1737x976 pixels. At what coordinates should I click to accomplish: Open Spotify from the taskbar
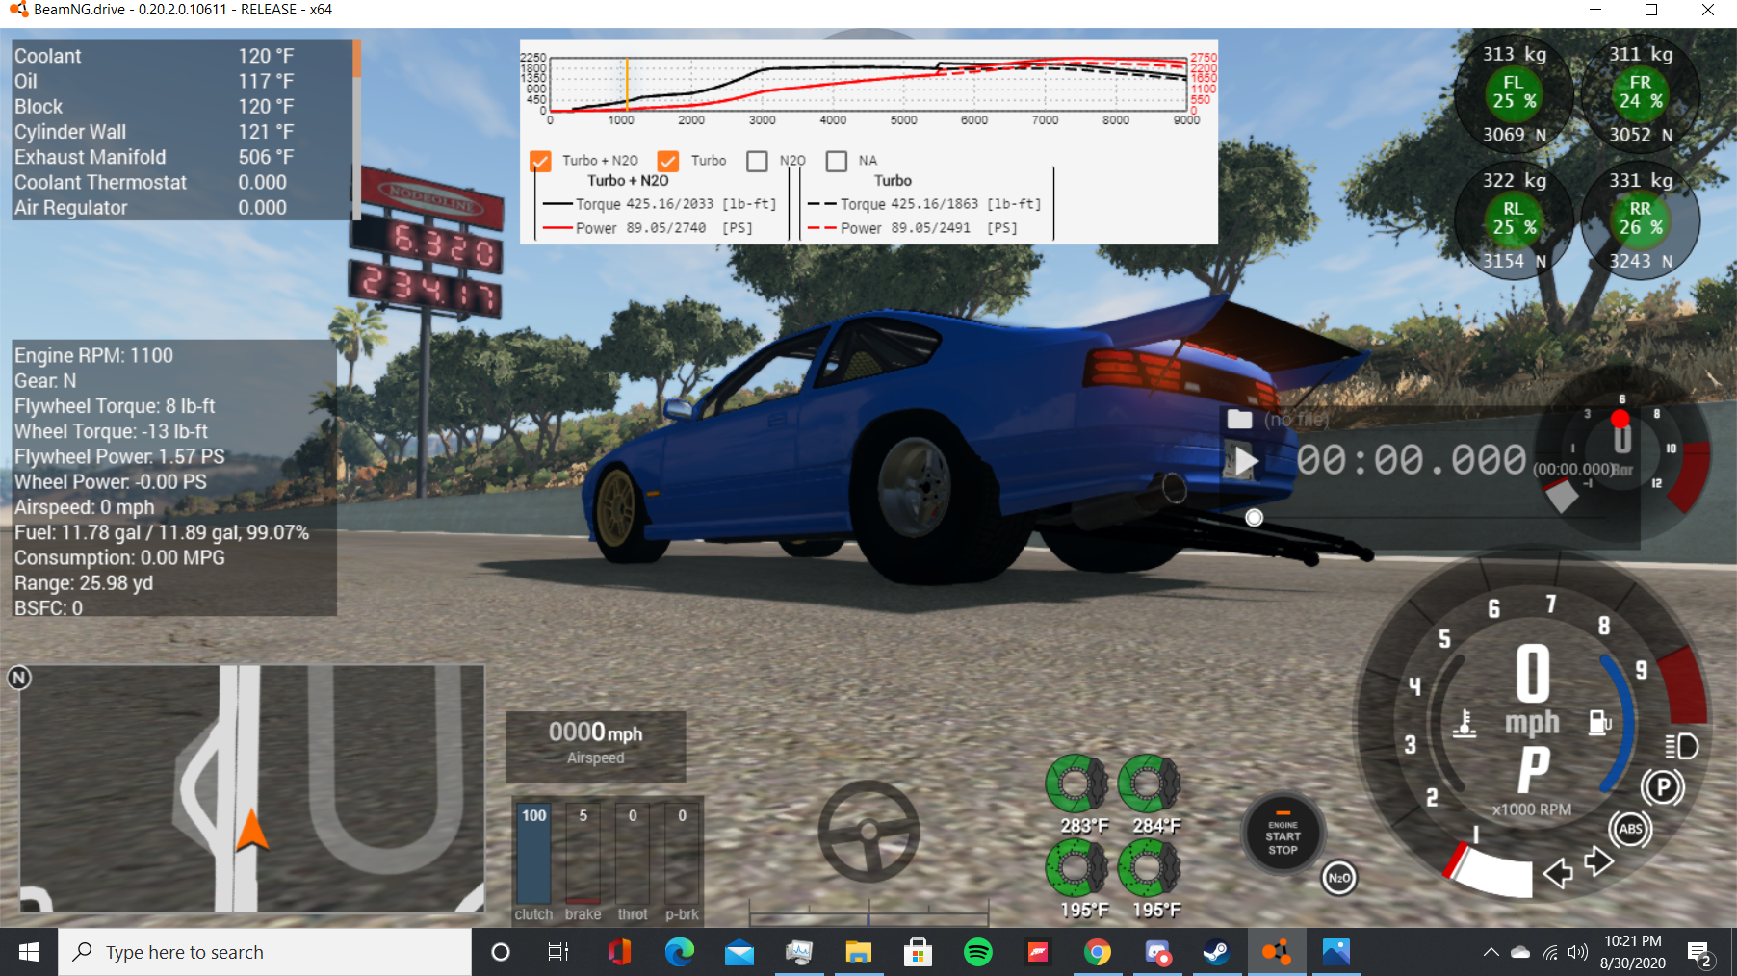[x=978, y=952]
